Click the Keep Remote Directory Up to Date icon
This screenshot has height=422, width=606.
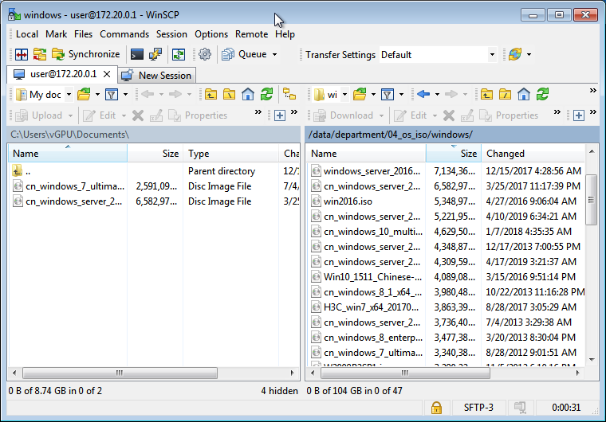click(x=179, y=54)
